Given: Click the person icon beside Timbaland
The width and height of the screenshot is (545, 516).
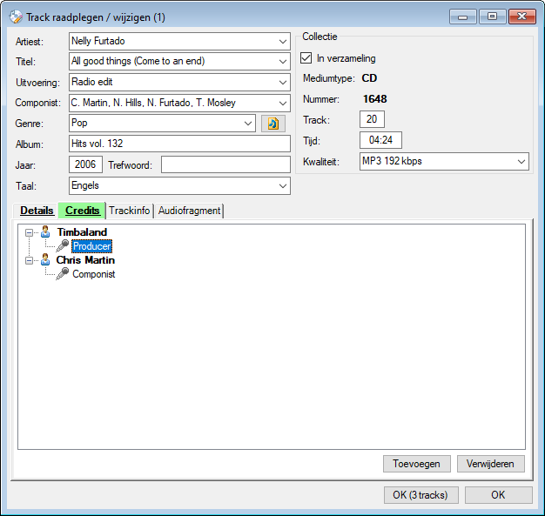Looking at the screenshot, I should point(45,231).
